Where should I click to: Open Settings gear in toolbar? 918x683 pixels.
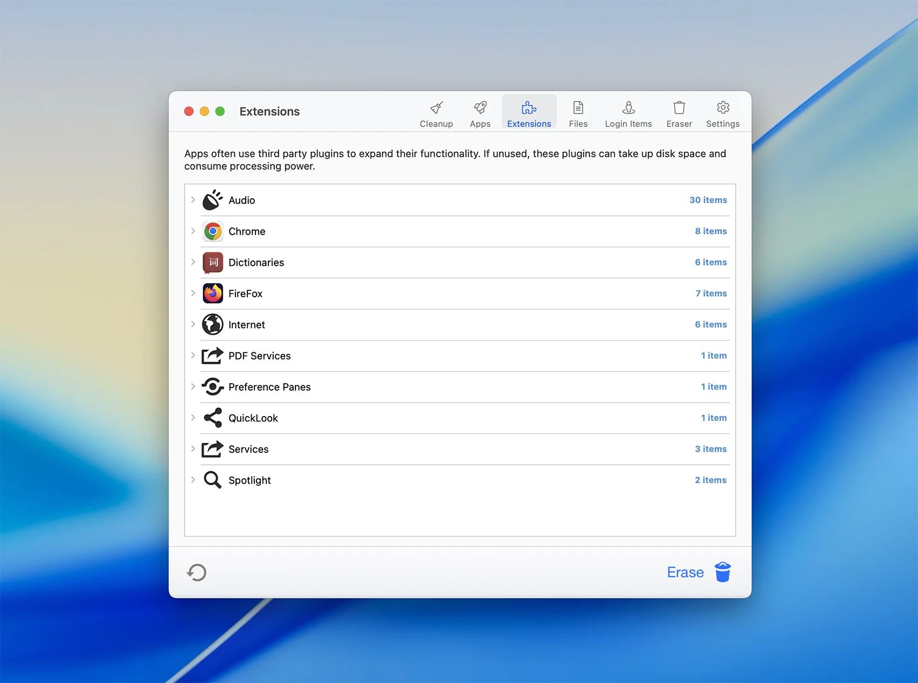pos(723,108)
